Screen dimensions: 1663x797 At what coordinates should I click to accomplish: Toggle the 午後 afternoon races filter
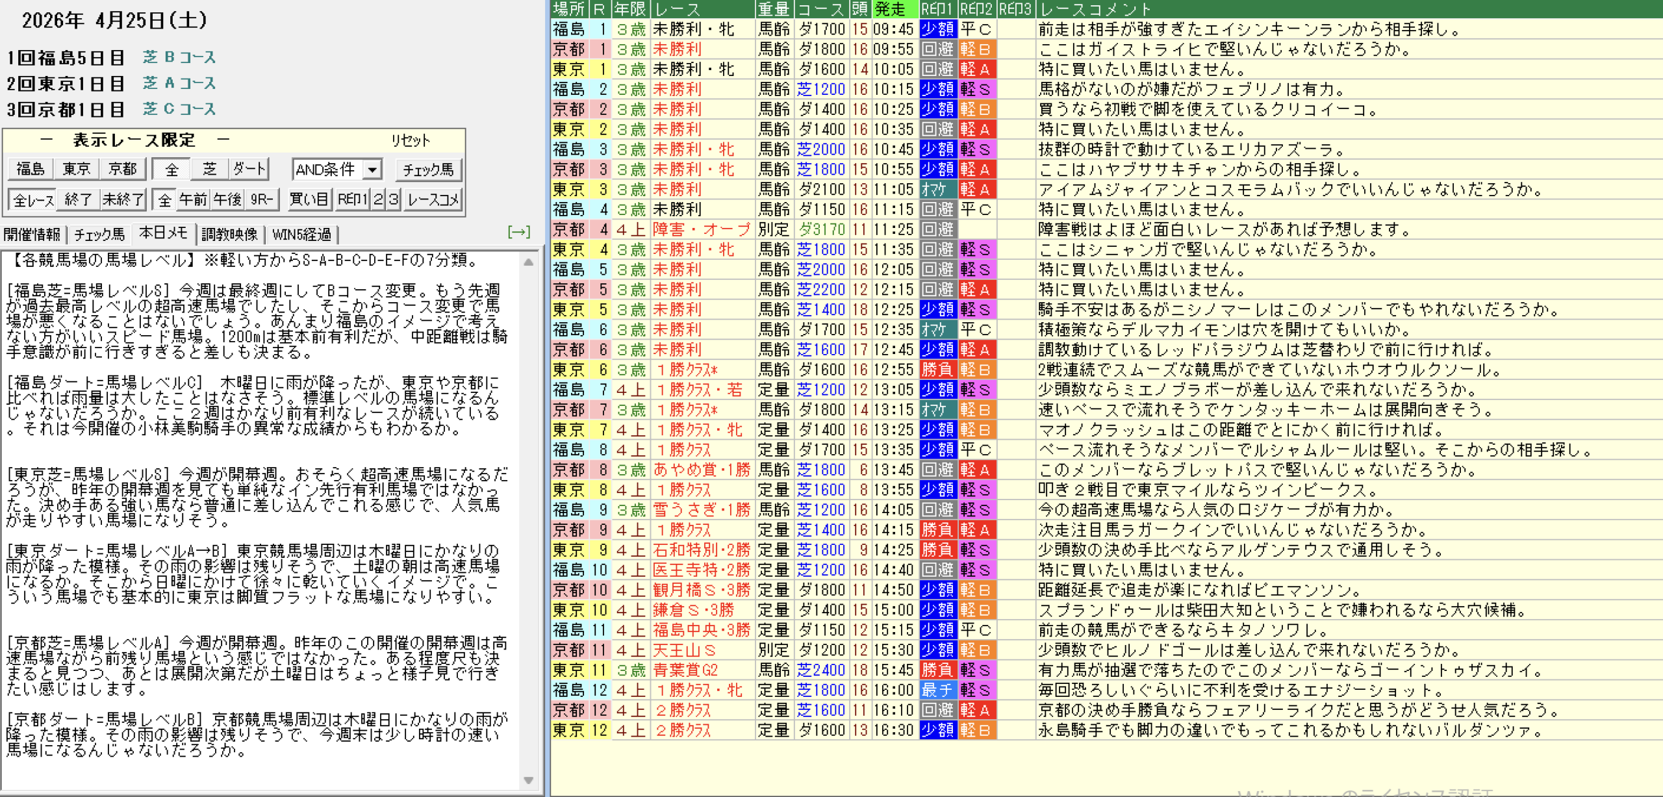227,199
